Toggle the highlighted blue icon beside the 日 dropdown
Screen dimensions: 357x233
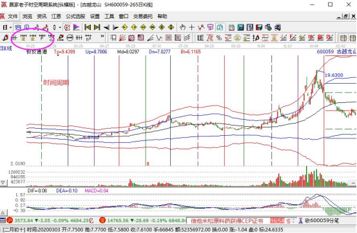(x=18, y=28)
